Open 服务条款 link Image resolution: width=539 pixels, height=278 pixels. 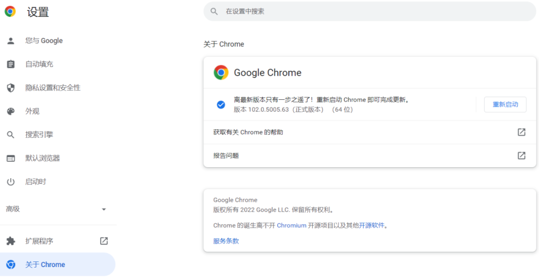[226, 241]
